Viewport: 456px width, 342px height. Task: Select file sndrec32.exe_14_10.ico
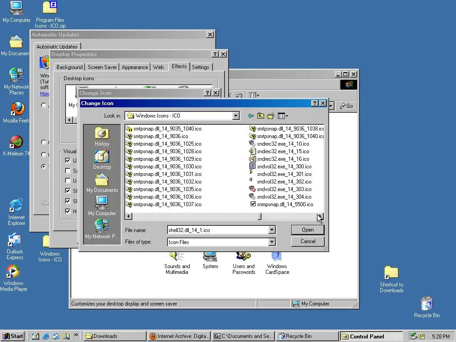(279, 144)
